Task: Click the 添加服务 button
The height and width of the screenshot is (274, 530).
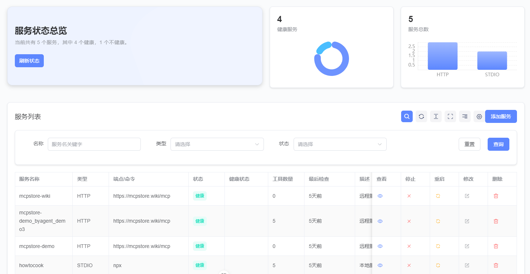Action: pyautogui.click(x=501, y=116)
